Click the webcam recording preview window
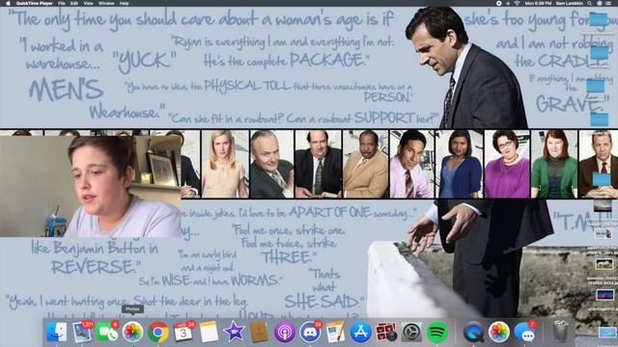The image size is (618, 347). pyautogui.click(x=90, y=186)
